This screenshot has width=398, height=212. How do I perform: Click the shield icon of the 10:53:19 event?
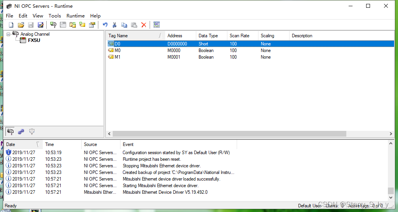pos(9,152)
